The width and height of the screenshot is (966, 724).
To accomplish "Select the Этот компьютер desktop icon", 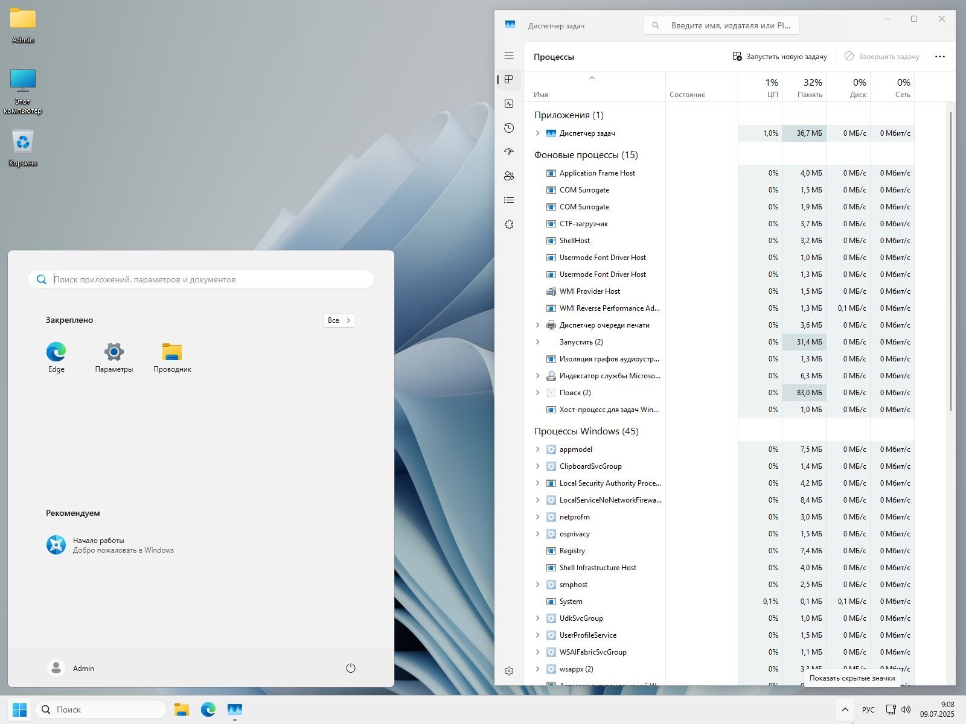I will 23,91.
